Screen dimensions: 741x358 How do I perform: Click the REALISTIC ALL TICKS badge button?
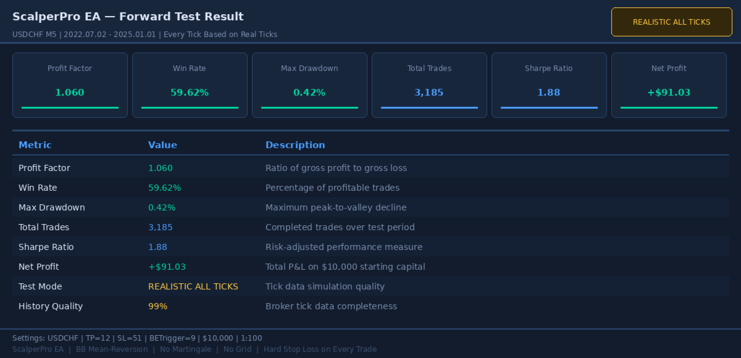coord(671,22)
